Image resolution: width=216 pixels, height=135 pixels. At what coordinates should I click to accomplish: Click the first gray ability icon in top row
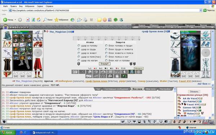tap(75, 72)
